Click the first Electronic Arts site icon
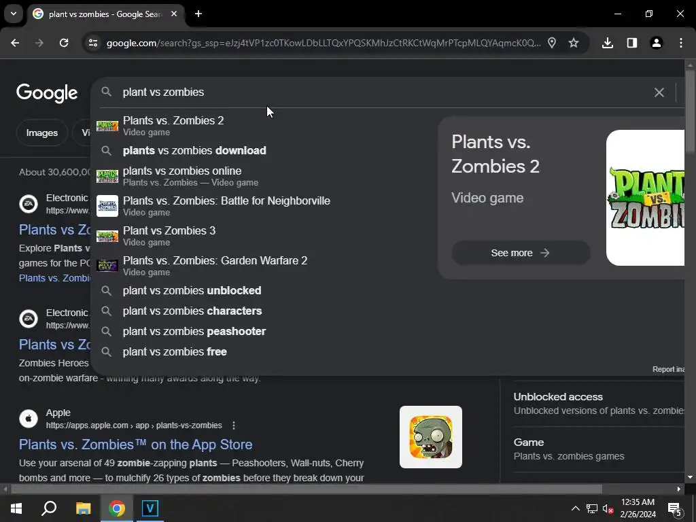Viewport: 696px width, 522px height. [29, 204]
